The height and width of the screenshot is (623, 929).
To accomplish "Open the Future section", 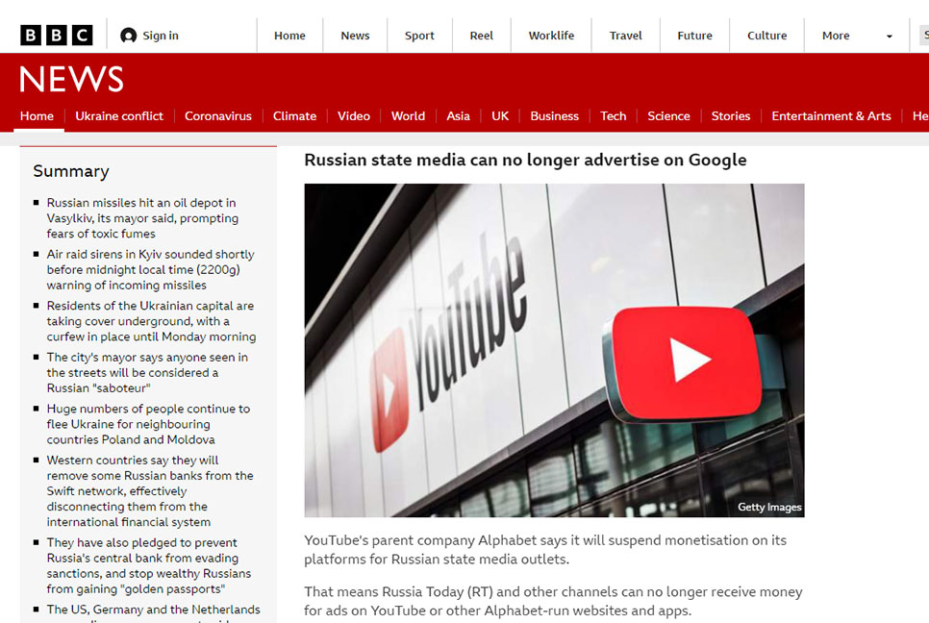I will (x=694, y=36).
